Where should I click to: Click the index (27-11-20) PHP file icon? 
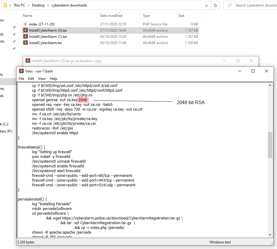[x=25, y=24]
